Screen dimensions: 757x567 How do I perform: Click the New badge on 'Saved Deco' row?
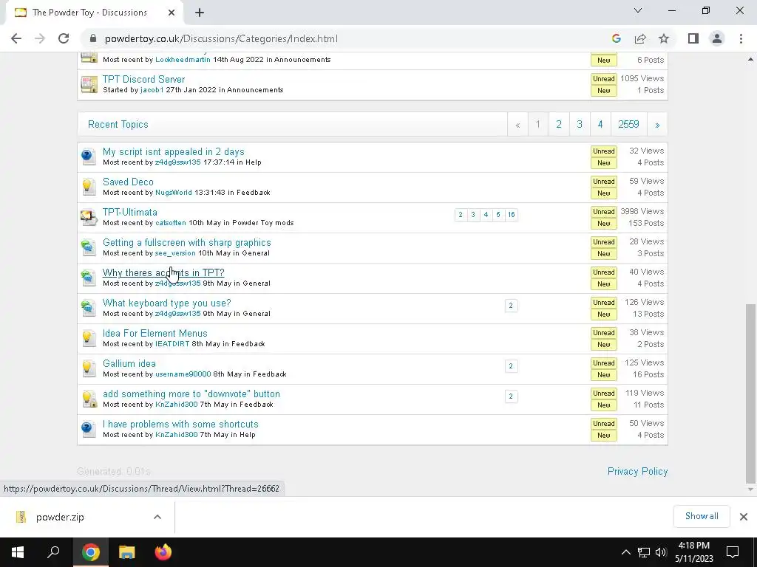coord(603,193)
